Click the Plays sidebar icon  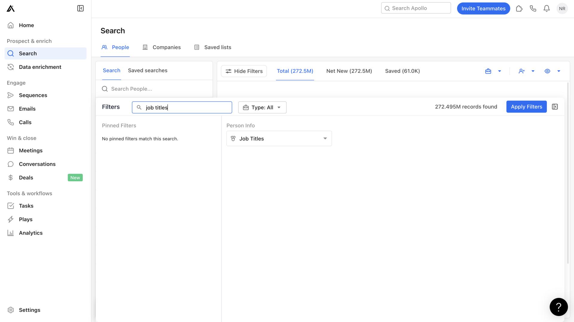[x=11, y=219]
